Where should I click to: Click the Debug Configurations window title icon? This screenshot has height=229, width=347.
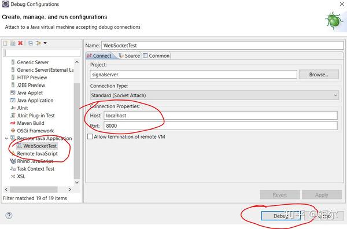coord(5,4)
